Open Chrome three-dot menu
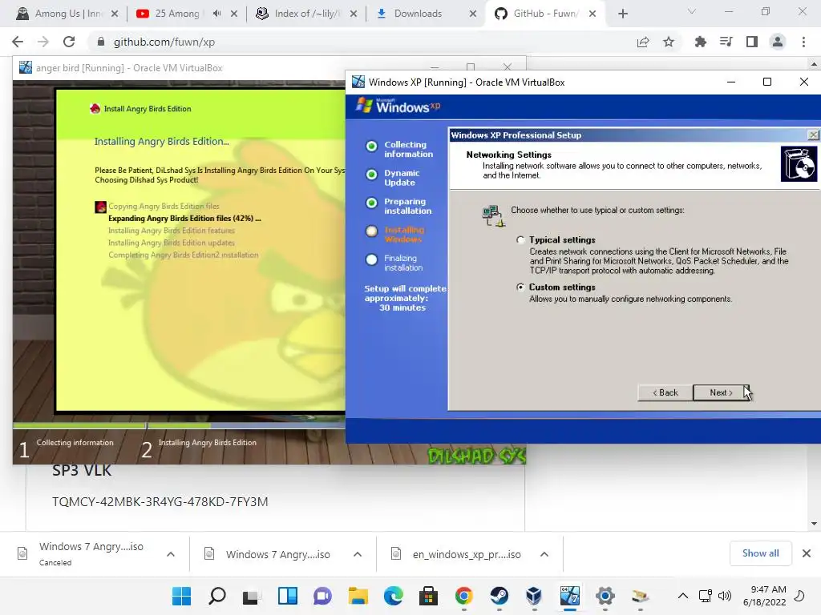821x615 pixels. pos(803,42)
